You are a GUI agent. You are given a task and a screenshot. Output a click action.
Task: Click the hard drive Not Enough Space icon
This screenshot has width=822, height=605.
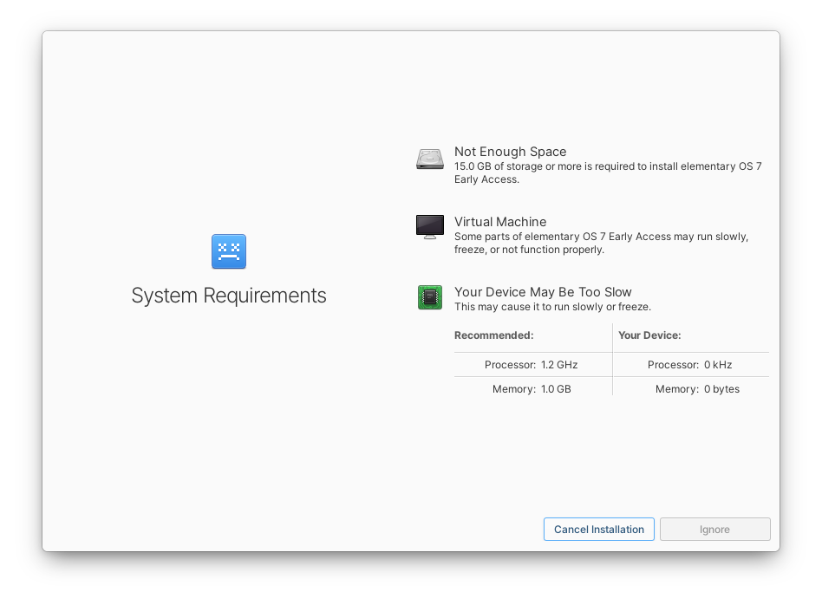click(429, 159)
